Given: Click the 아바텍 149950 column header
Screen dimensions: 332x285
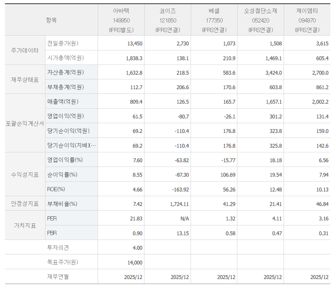Looking at the screenshot, I should (121, 20).
